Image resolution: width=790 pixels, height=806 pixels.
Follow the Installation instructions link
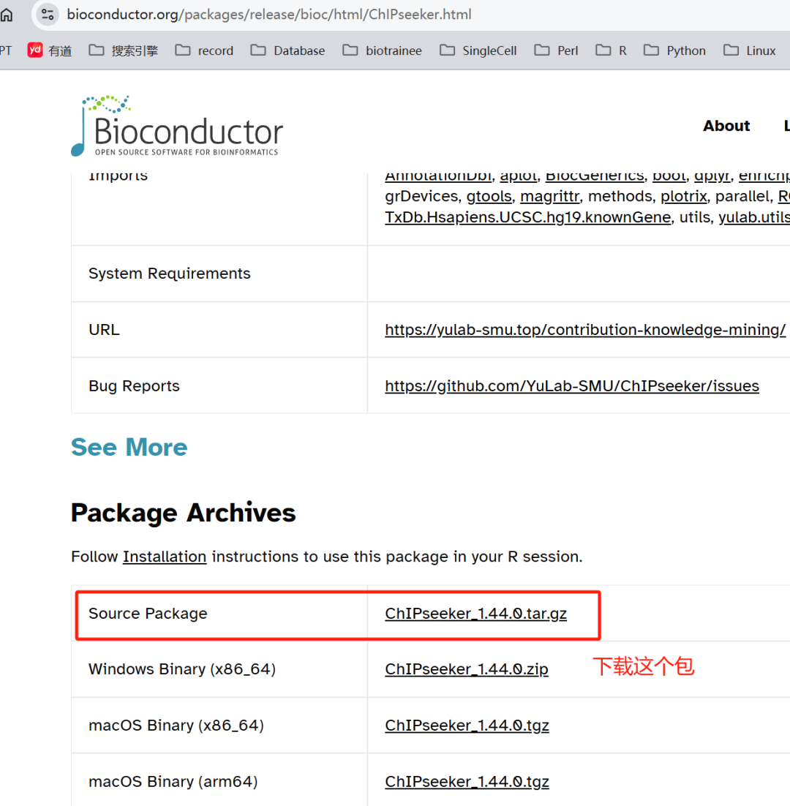tap(165, 557)
